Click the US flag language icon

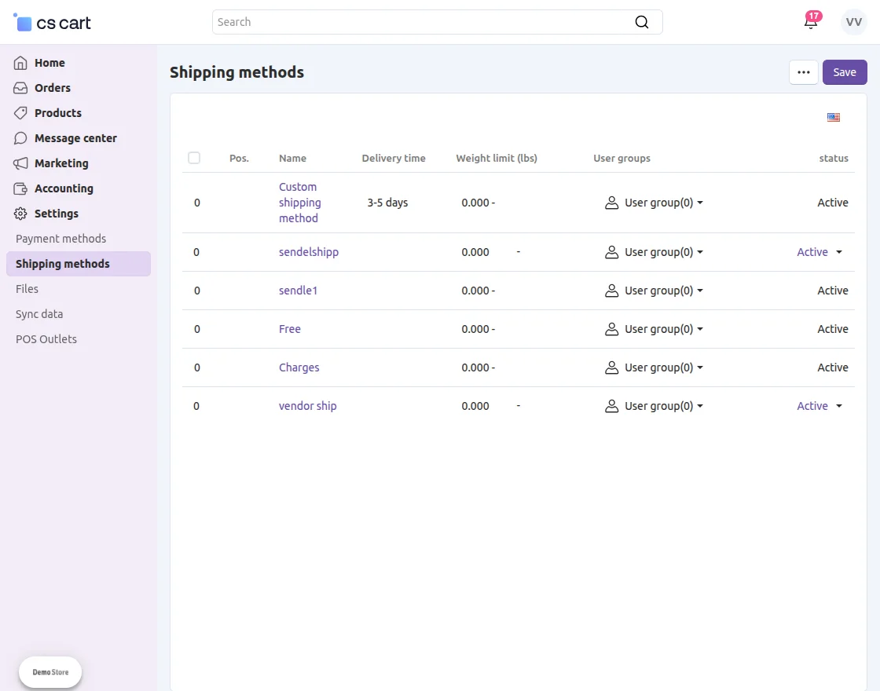pyautogui.click(x=833, y=117)
